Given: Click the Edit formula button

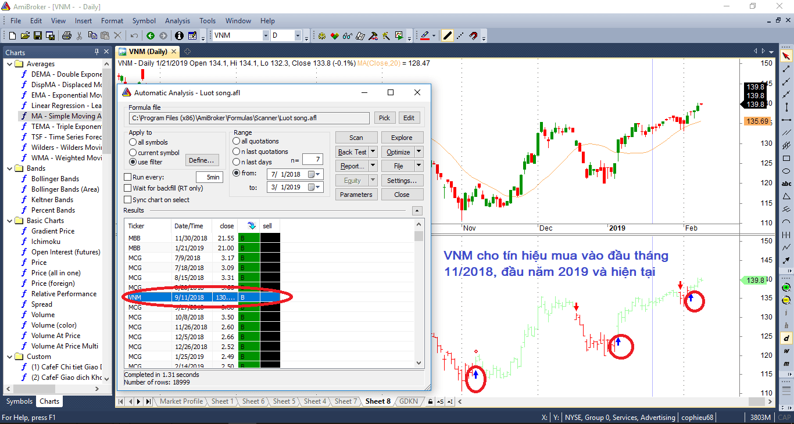Looking at the screenshot, I should [x=409, y=118].
